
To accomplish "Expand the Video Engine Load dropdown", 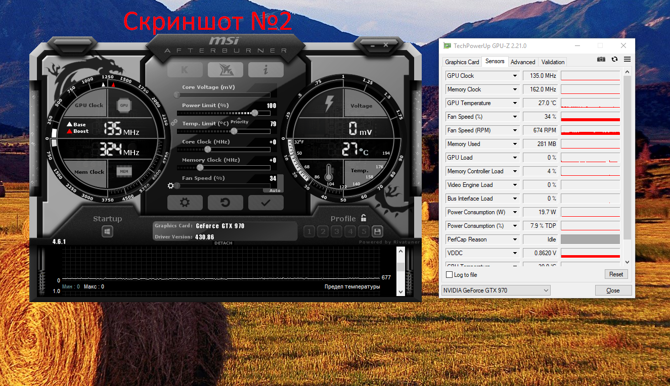I will 515,185.
